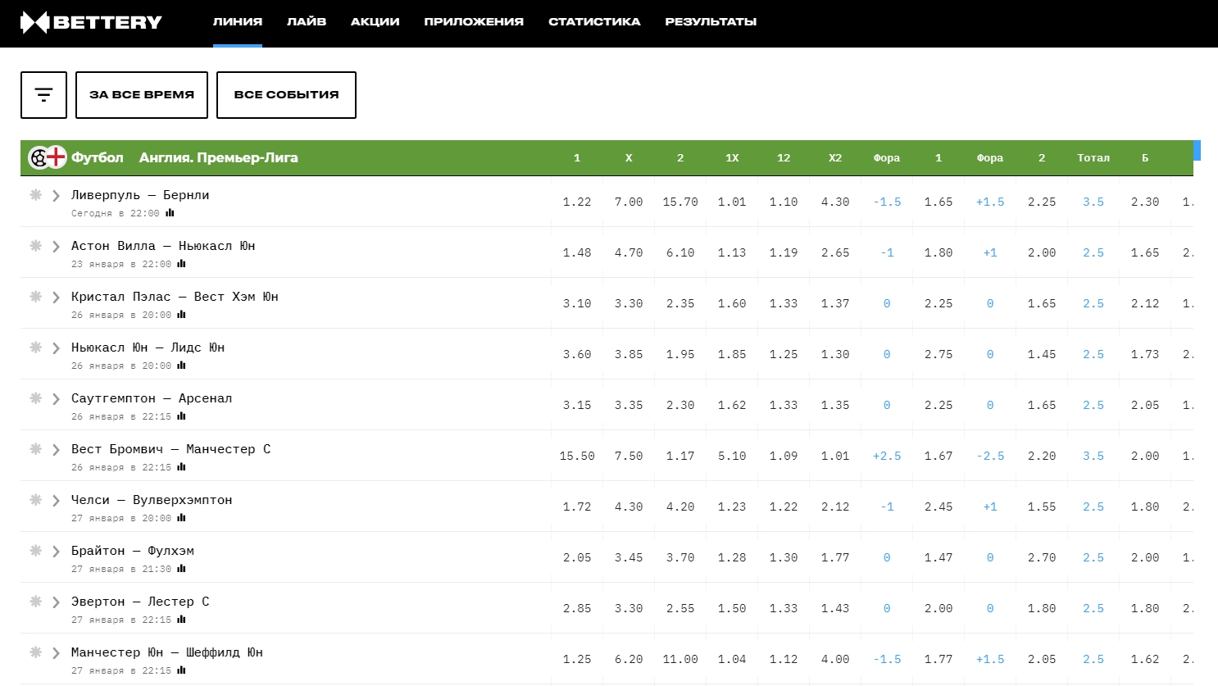The width and height of the screenshot is (1218, 686).
Task: Favorite the Саутгемптон — Арсенал match
Action: 36,398
